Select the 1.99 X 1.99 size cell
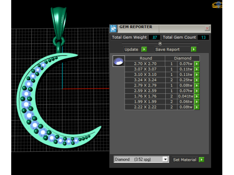234x175 pixels. click(145, 102)
